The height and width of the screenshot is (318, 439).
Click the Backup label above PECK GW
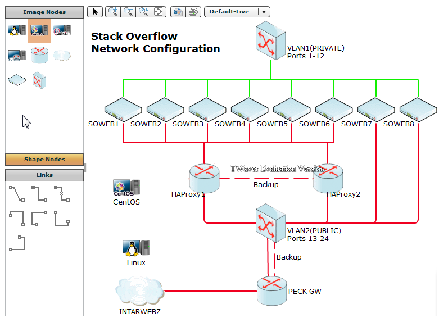(x=289, y=257)
